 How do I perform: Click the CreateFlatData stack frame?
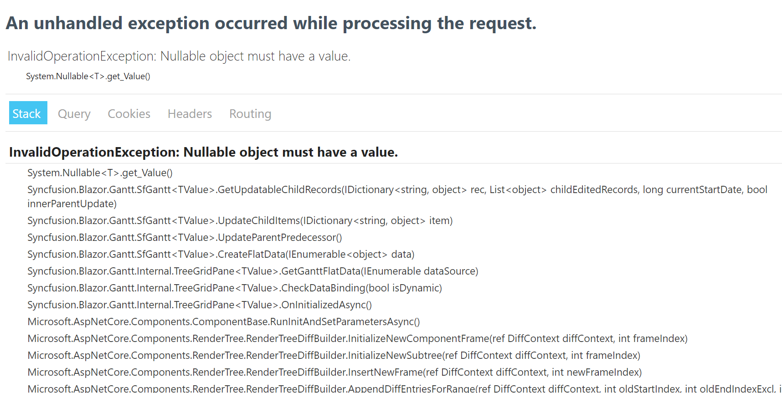click(221, 255)
